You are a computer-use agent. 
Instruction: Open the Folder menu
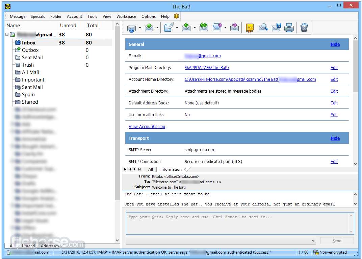56,17
